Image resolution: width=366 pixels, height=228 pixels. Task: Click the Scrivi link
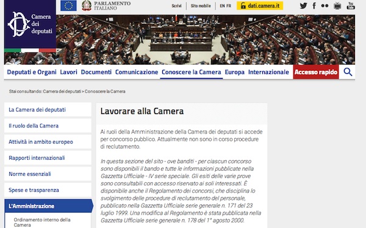(176, 6)
